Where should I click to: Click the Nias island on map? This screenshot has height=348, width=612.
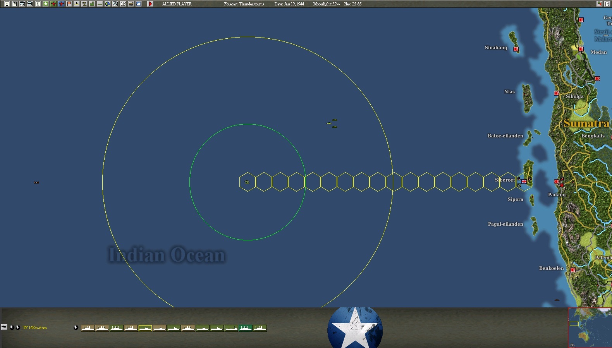[527, 98]
